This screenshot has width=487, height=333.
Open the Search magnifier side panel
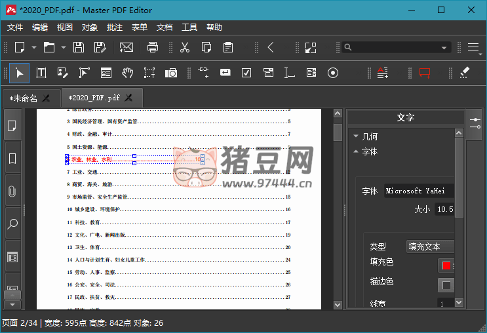[x=12, y=224]
